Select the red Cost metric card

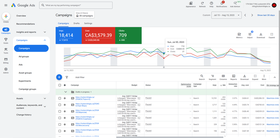[x=98, y=35]
